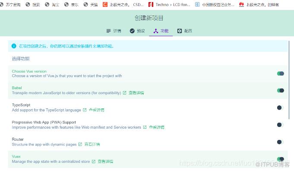Switch to the 预设 tab
Viewport: 294px width, 171px height.
pyautogui.click(x=137, y=31)
